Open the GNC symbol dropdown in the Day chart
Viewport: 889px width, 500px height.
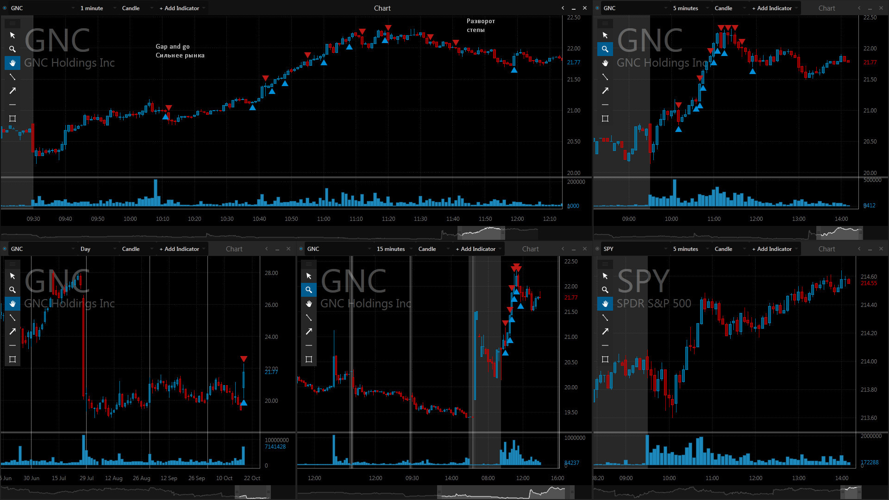43,249
